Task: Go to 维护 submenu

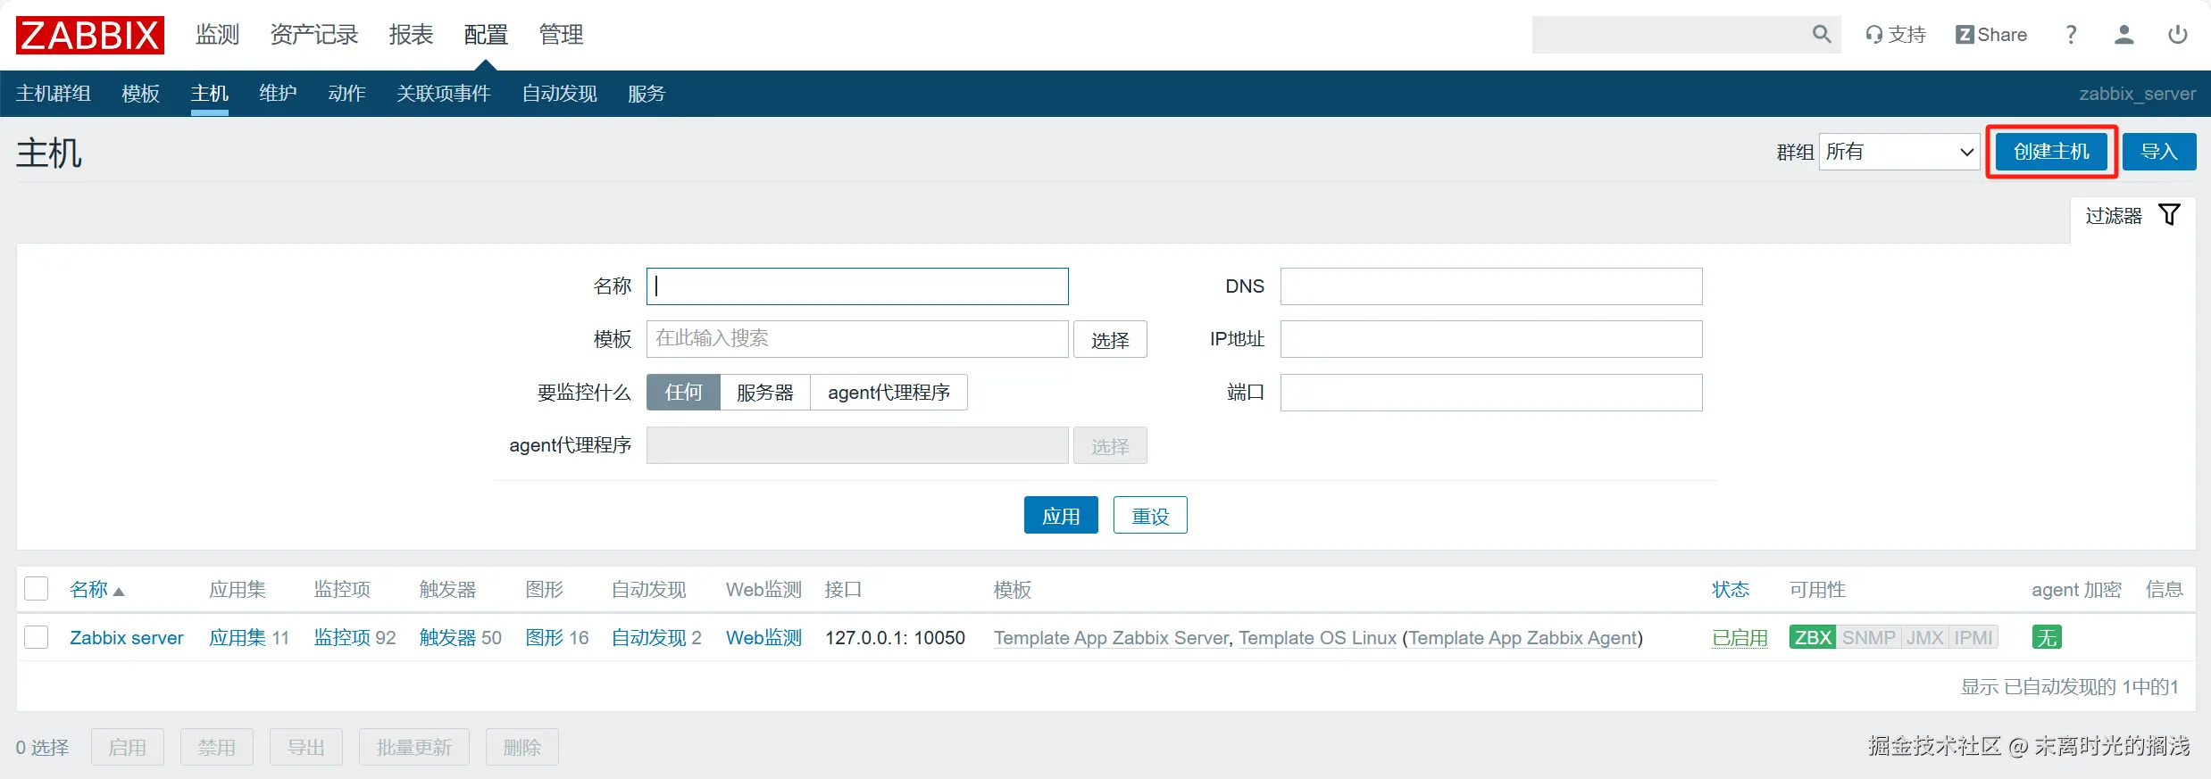Action: [x=278, y=94]
